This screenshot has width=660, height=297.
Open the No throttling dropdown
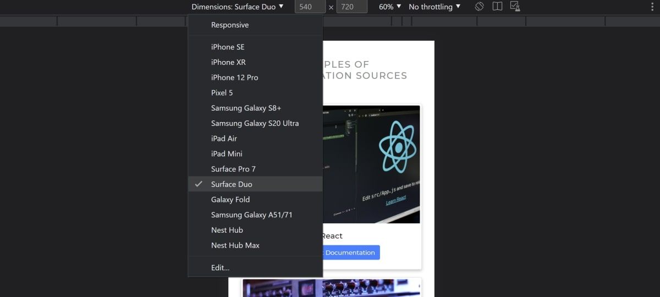435,7
